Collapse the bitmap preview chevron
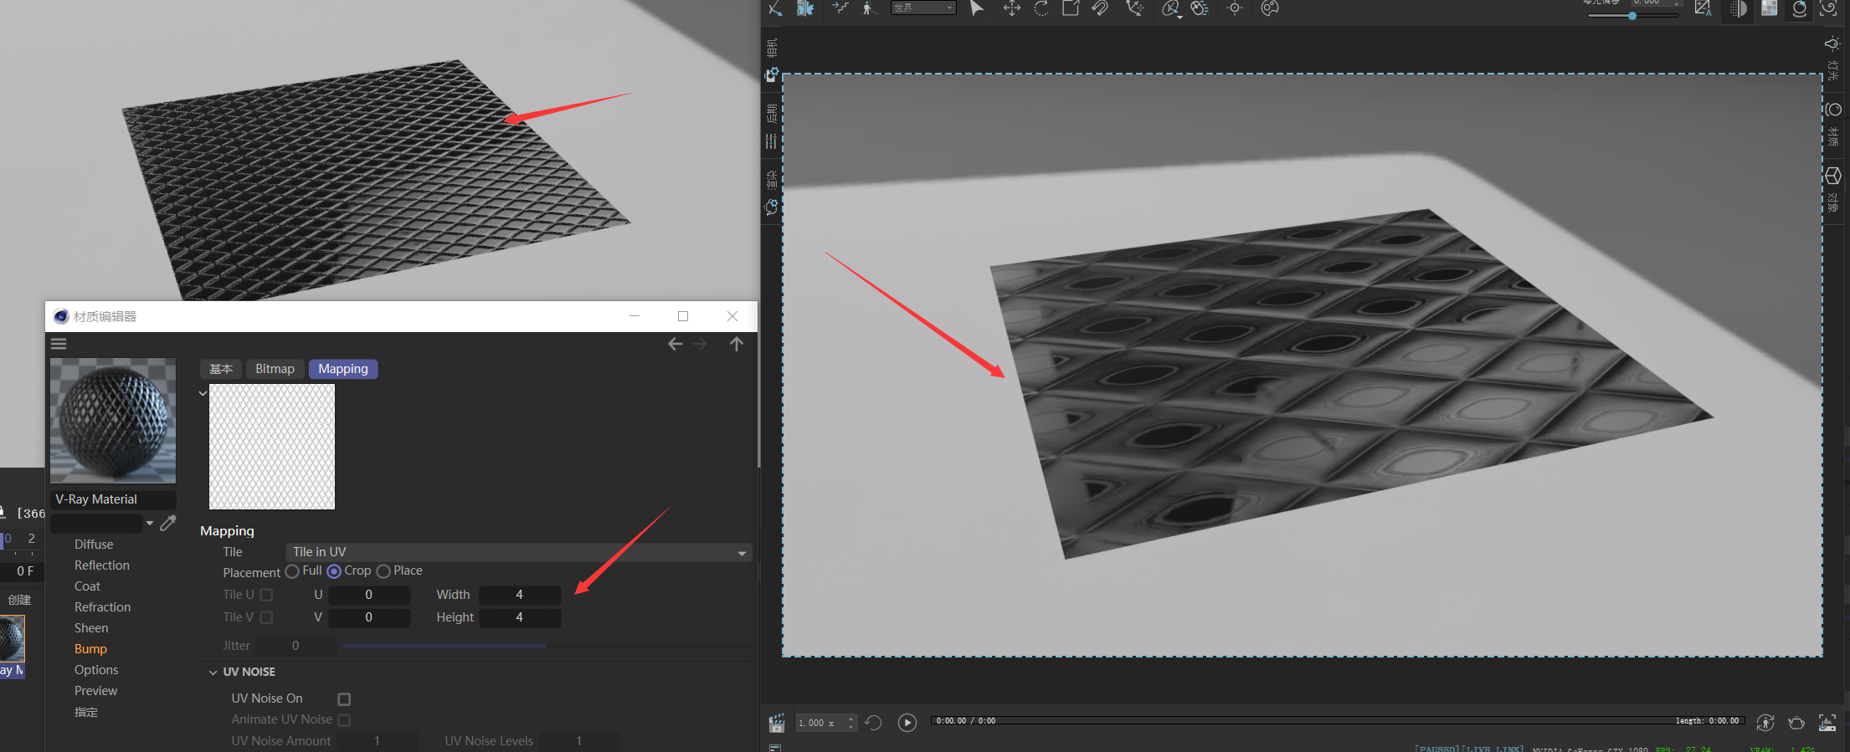The image size is (1850, 752). click(203, 392)
